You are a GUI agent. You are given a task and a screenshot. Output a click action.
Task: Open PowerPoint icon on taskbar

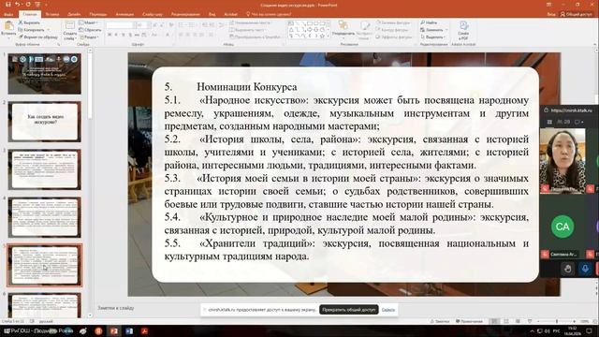114,330
